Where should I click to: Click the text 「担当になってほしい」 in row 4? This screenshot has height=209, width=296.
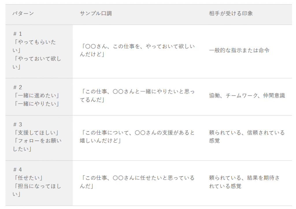(x=37, y=190)
